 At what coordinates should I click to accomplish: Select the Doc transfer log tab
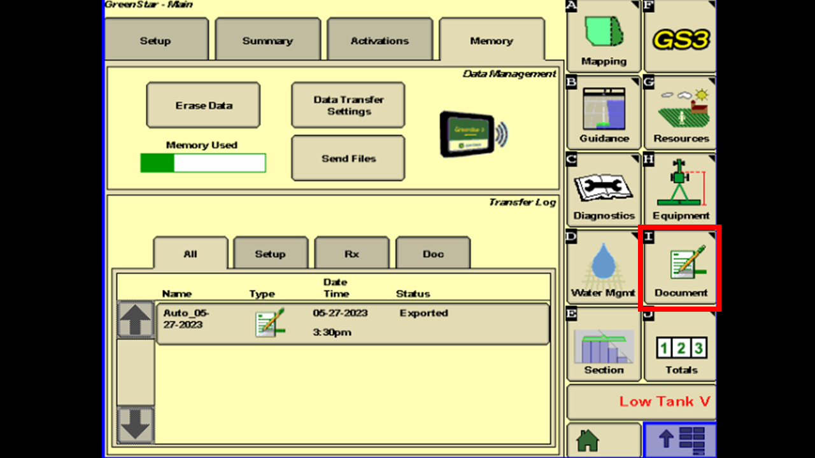[x=433, y=253]
